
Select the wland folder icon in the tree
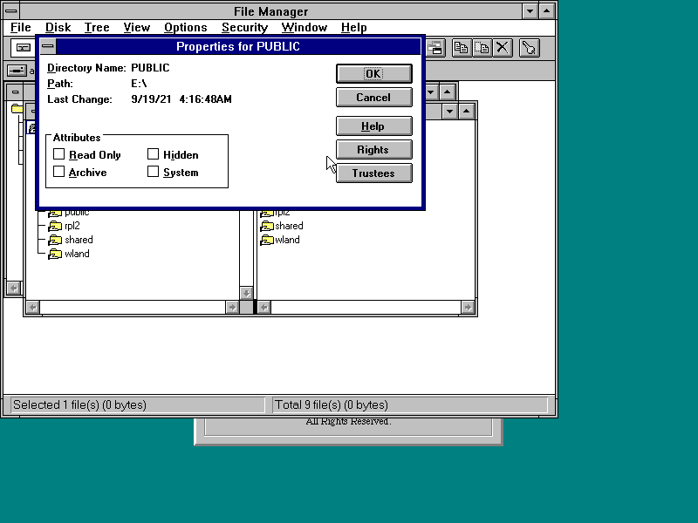[55, 254]
